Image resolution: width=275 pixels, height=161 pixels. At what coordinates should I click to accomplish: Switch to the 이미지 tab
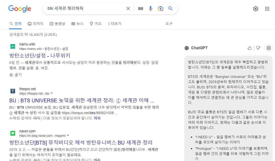point(36,23)
